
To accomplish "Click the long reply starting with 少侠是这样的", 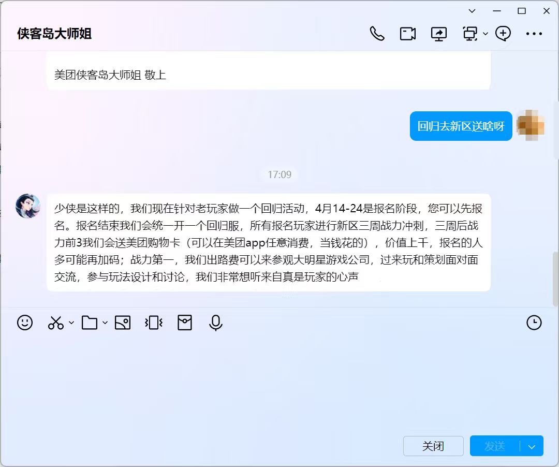I will point(269,242).
